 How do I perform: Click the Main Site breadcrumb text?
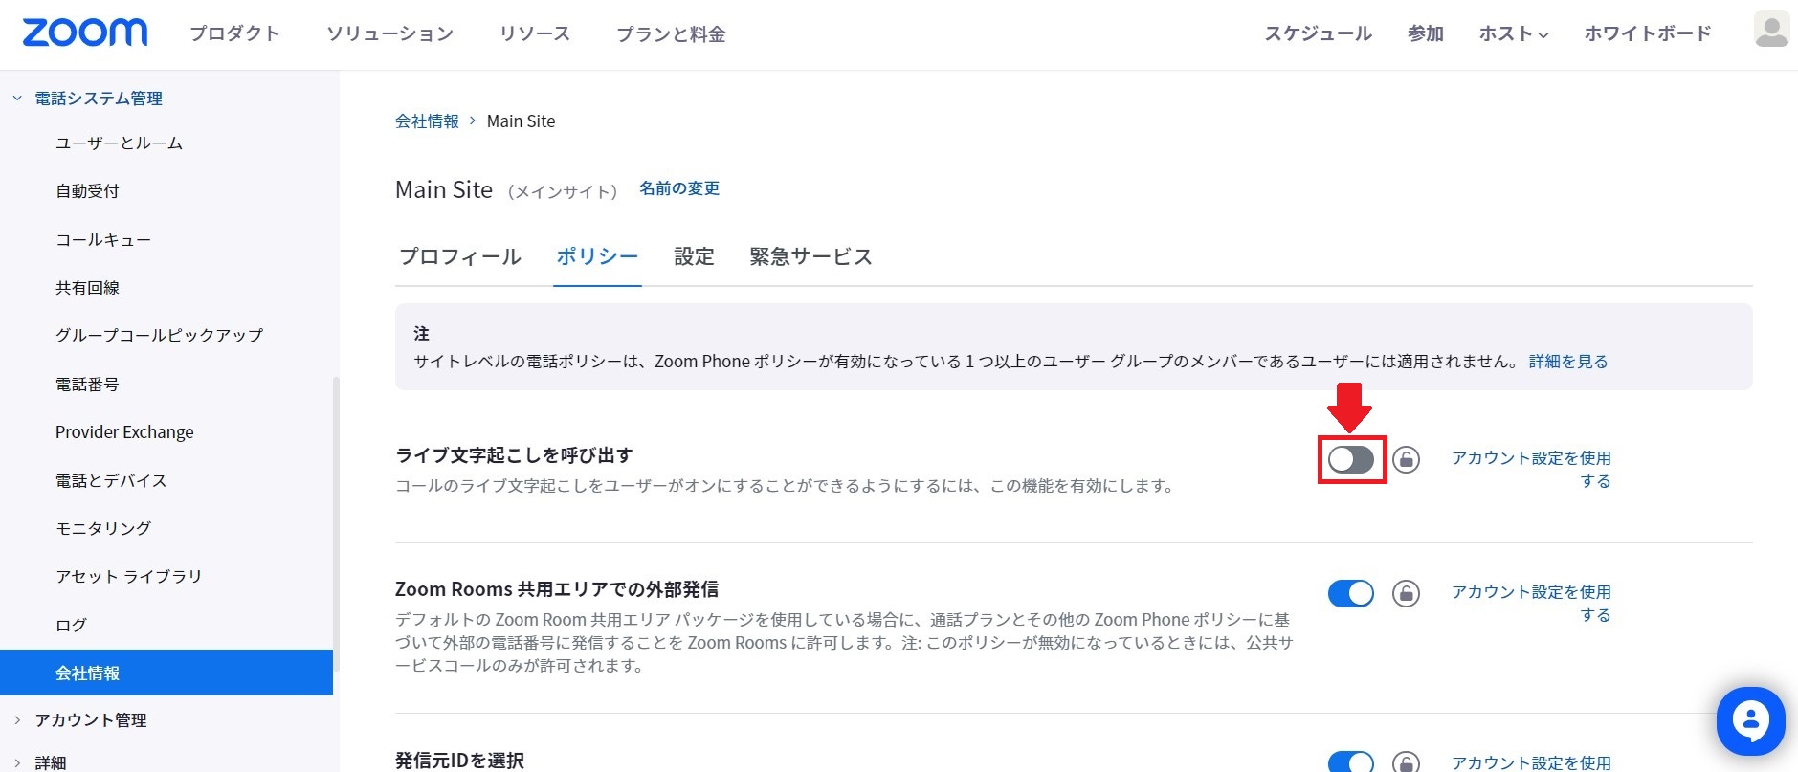[x=521, y=121]
